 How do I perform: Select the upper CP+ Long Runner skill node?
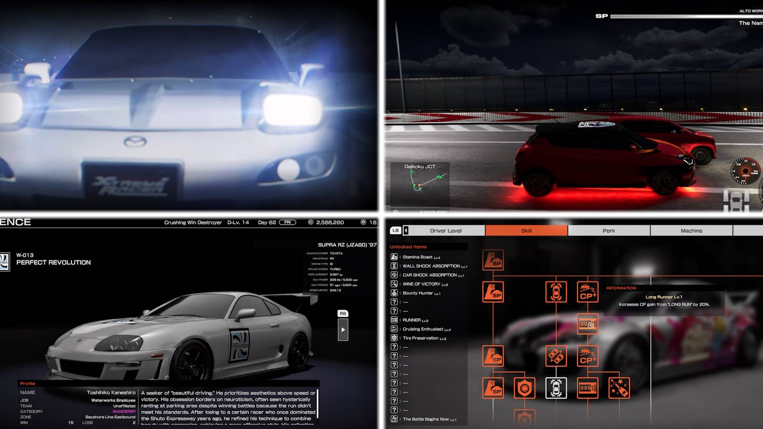pos(588,292)
